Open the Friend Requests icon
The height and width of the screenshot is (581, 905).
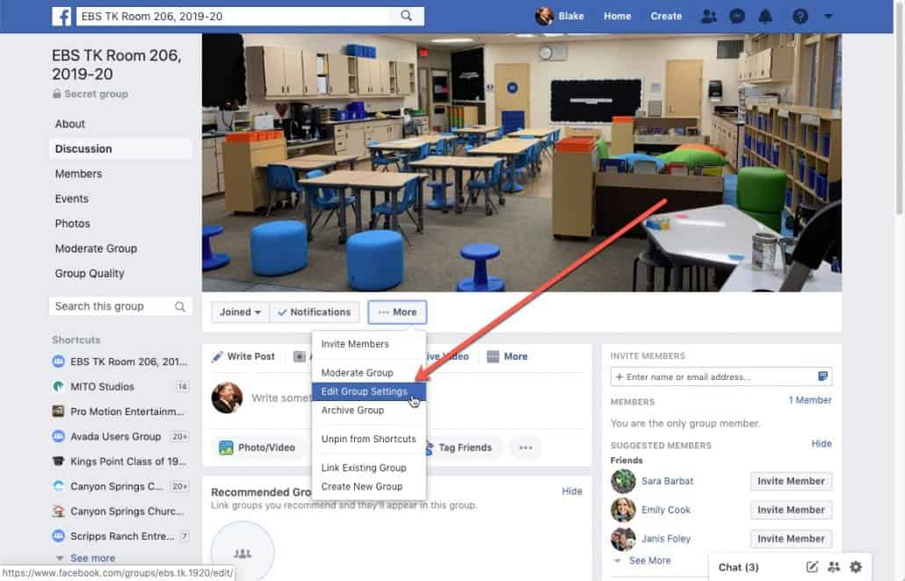(x=708, y=16)
